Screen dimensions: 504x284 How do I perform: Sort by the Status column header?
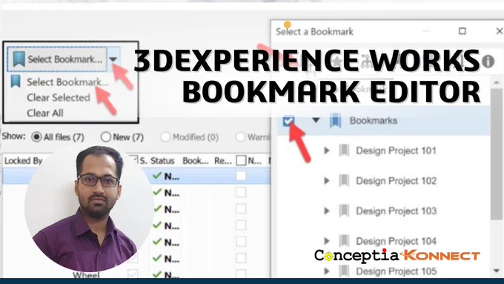(x=162, y=160)
